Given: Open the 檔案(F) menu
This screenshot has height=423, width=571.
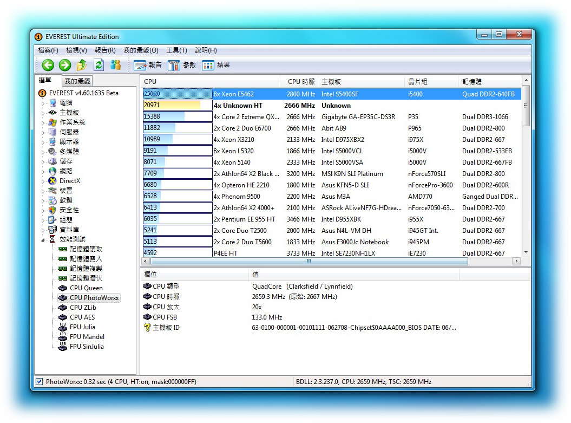Looking at the screenshot, I should (x=48, y=50).
